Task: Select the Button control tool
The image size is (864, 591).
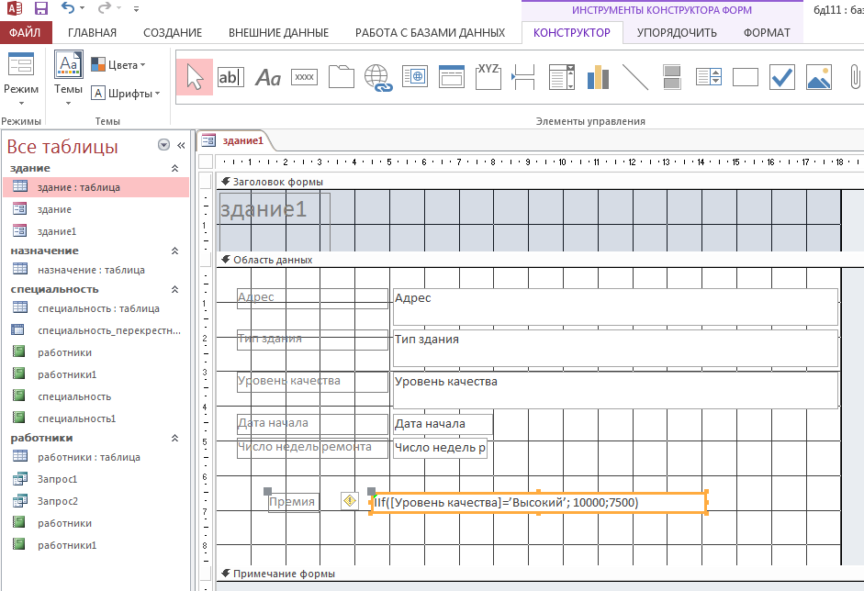Action: click(304, 77)
